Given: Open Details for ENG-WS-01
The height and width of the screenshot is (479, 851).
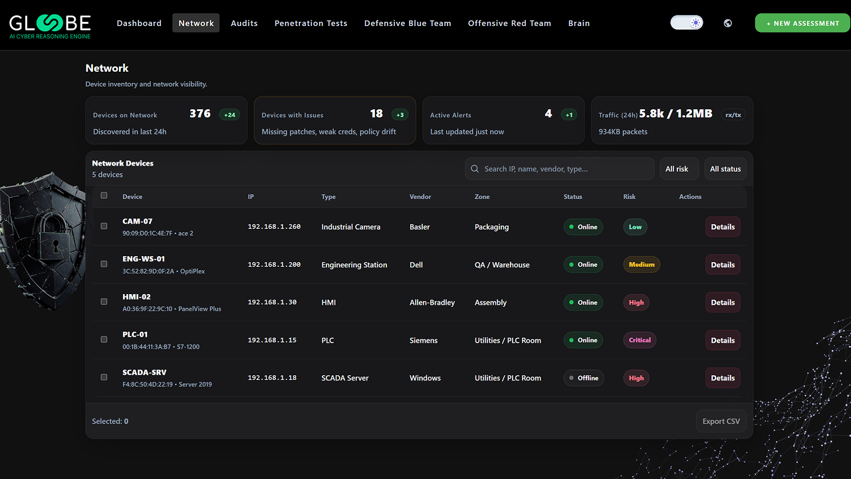Looking at the screenshot, I should coord(723,265).
